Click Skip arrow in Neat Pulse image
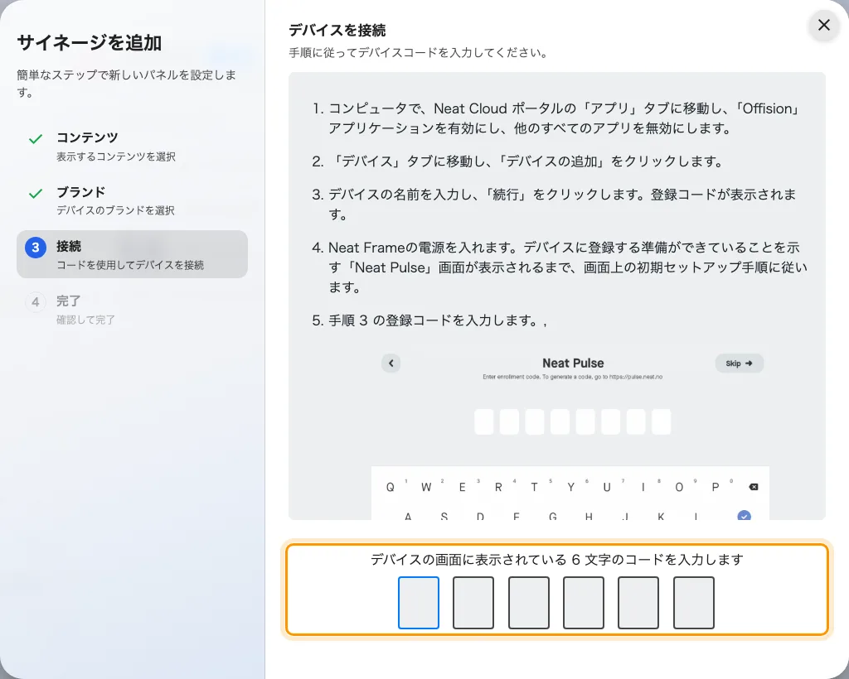 (739, 364)
